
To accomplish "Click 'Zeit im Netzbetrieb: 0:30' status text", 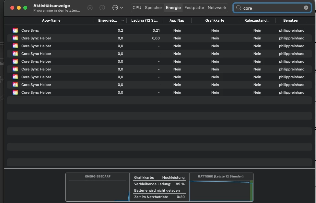I will coord(159,197).
